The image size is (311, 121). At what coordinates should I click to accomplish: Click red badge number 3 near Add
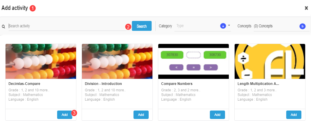(74, 113)
